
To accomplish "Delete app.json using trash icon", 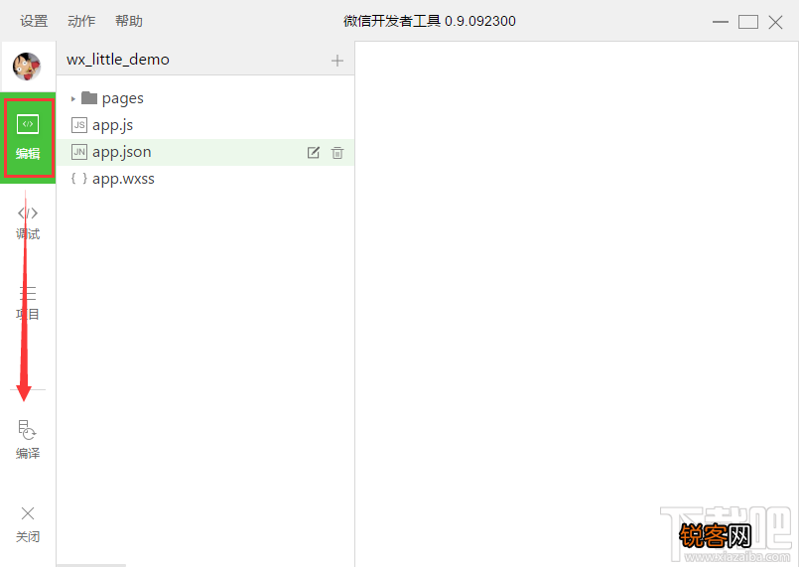I will click(337, 153).
